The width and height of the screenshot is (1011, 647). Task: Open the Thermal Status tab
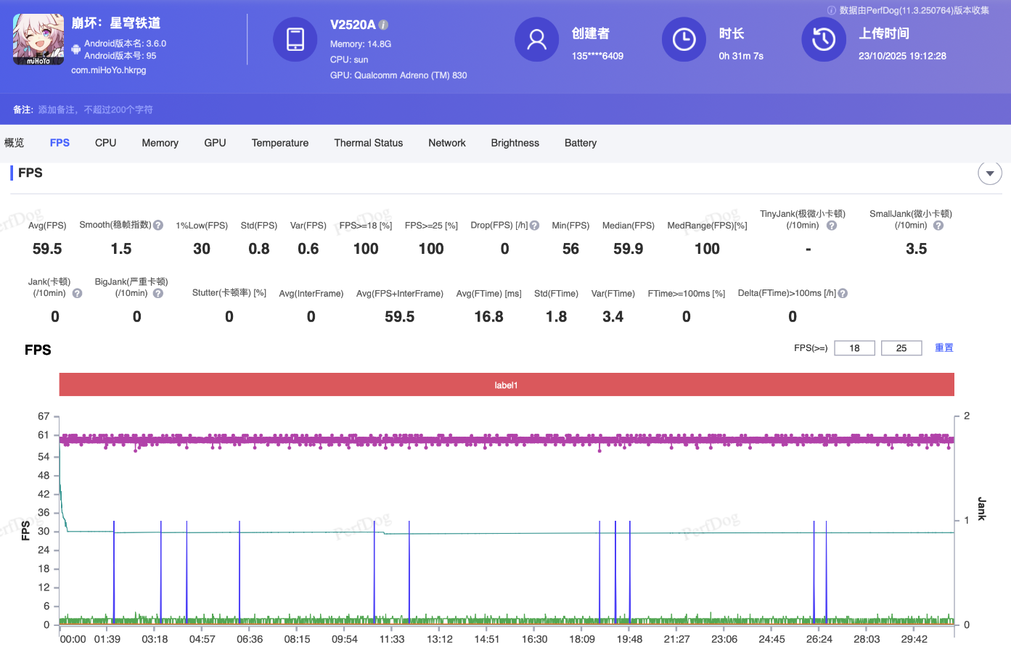click(x=368, y=143)
